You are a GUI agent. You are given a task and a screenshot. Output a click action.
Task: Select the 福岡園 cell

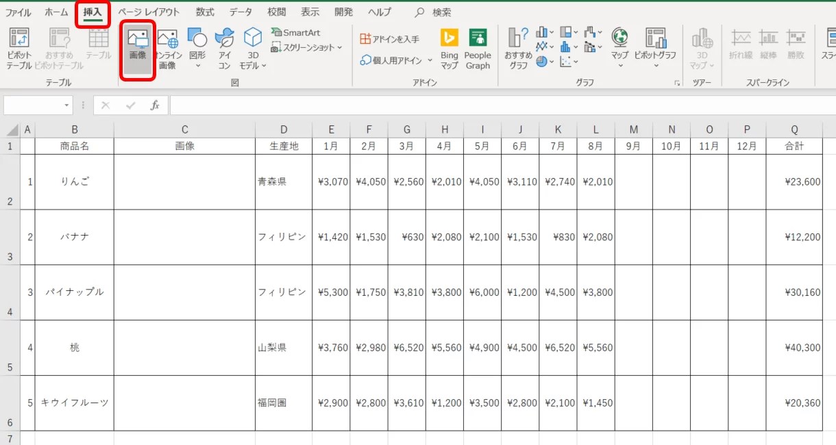pos(284,403)
